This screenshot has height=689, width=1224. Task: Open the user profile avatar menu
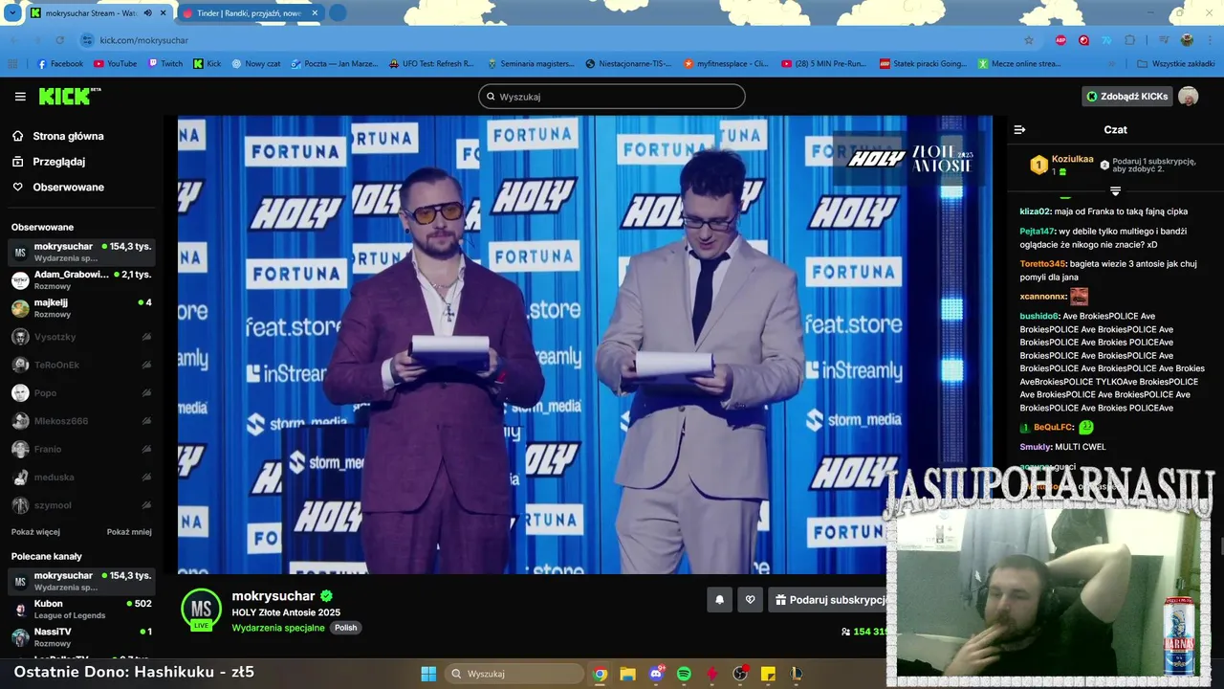tap(1188, 97)
